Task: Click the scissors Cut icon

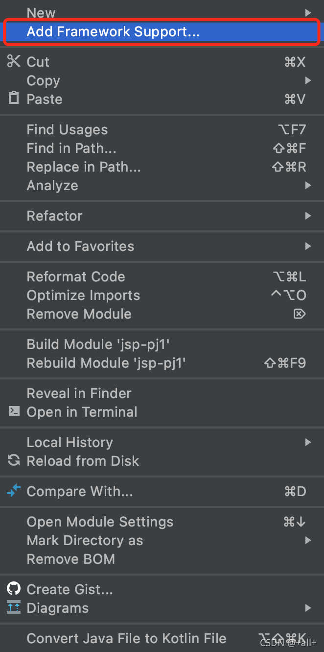Action: [x=14, y=61]
